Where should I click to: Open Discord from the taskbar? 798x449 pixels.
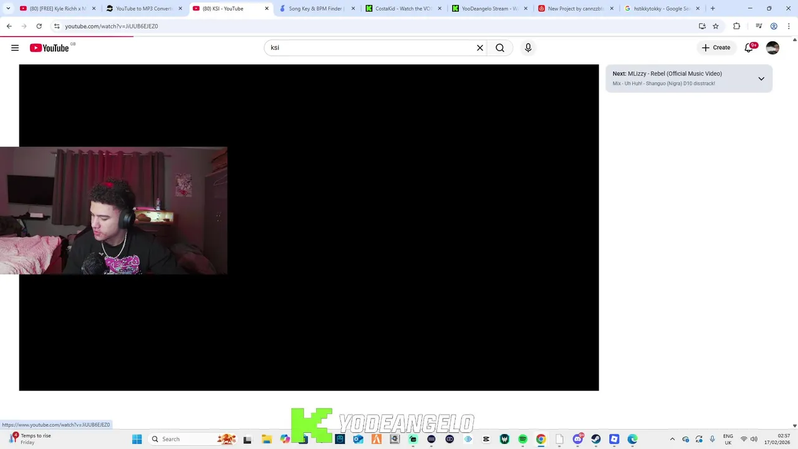578,439
